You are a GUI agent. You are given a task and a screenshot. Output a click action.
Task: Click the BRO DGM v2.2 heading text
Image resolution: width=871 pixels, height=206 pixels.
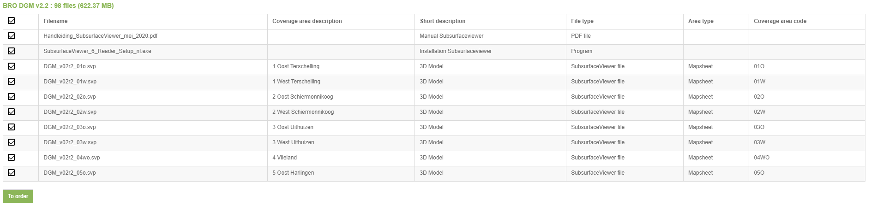(x=58, y=6)
